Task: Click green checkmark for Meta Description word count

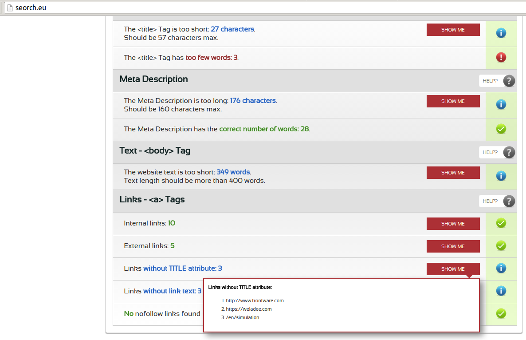Action: [x=501, y=129]
